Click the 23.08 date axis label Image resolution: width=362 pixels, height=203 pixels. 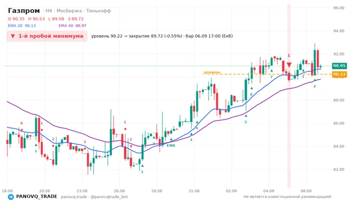click(x=82, y=191)
